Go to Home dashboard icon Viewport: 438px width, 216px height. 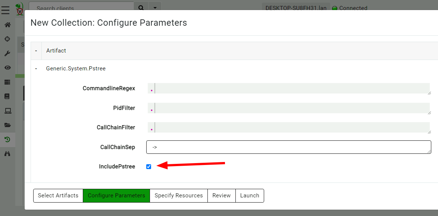tap(7, 25)
